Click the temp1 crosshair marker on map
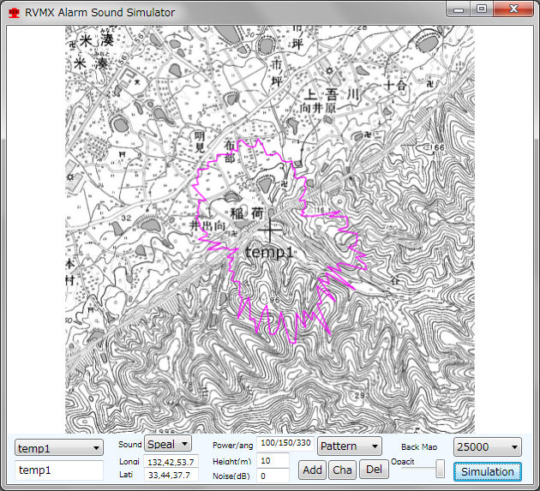This screenshot has width=540, height=491. point(270,229)
